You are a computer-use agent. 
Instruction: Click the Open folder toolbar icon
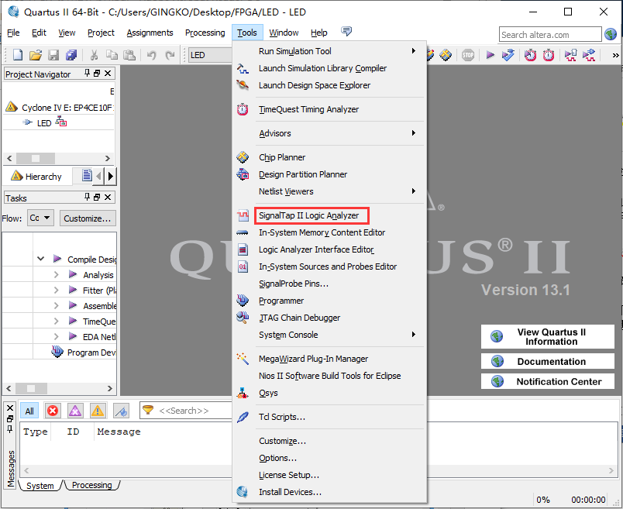(x=36, y=55)
